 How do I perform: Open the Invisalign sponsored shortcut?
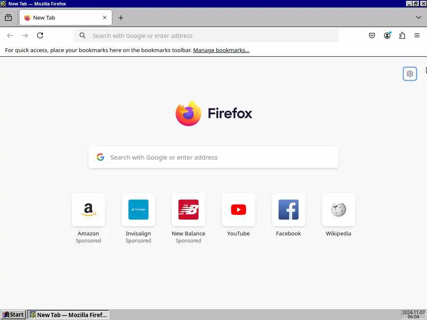(138, 210)
